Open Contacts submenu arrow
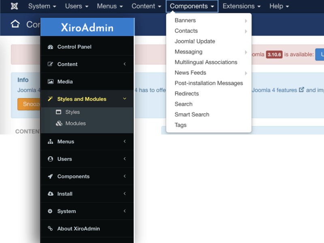Image resolution: width=324 pixels, height=243 pixels. pos(246,31)
